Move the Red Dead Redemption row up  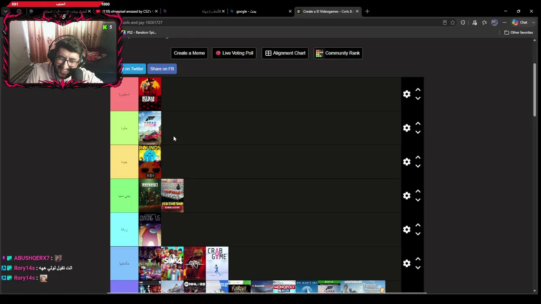tap(418, 90)
